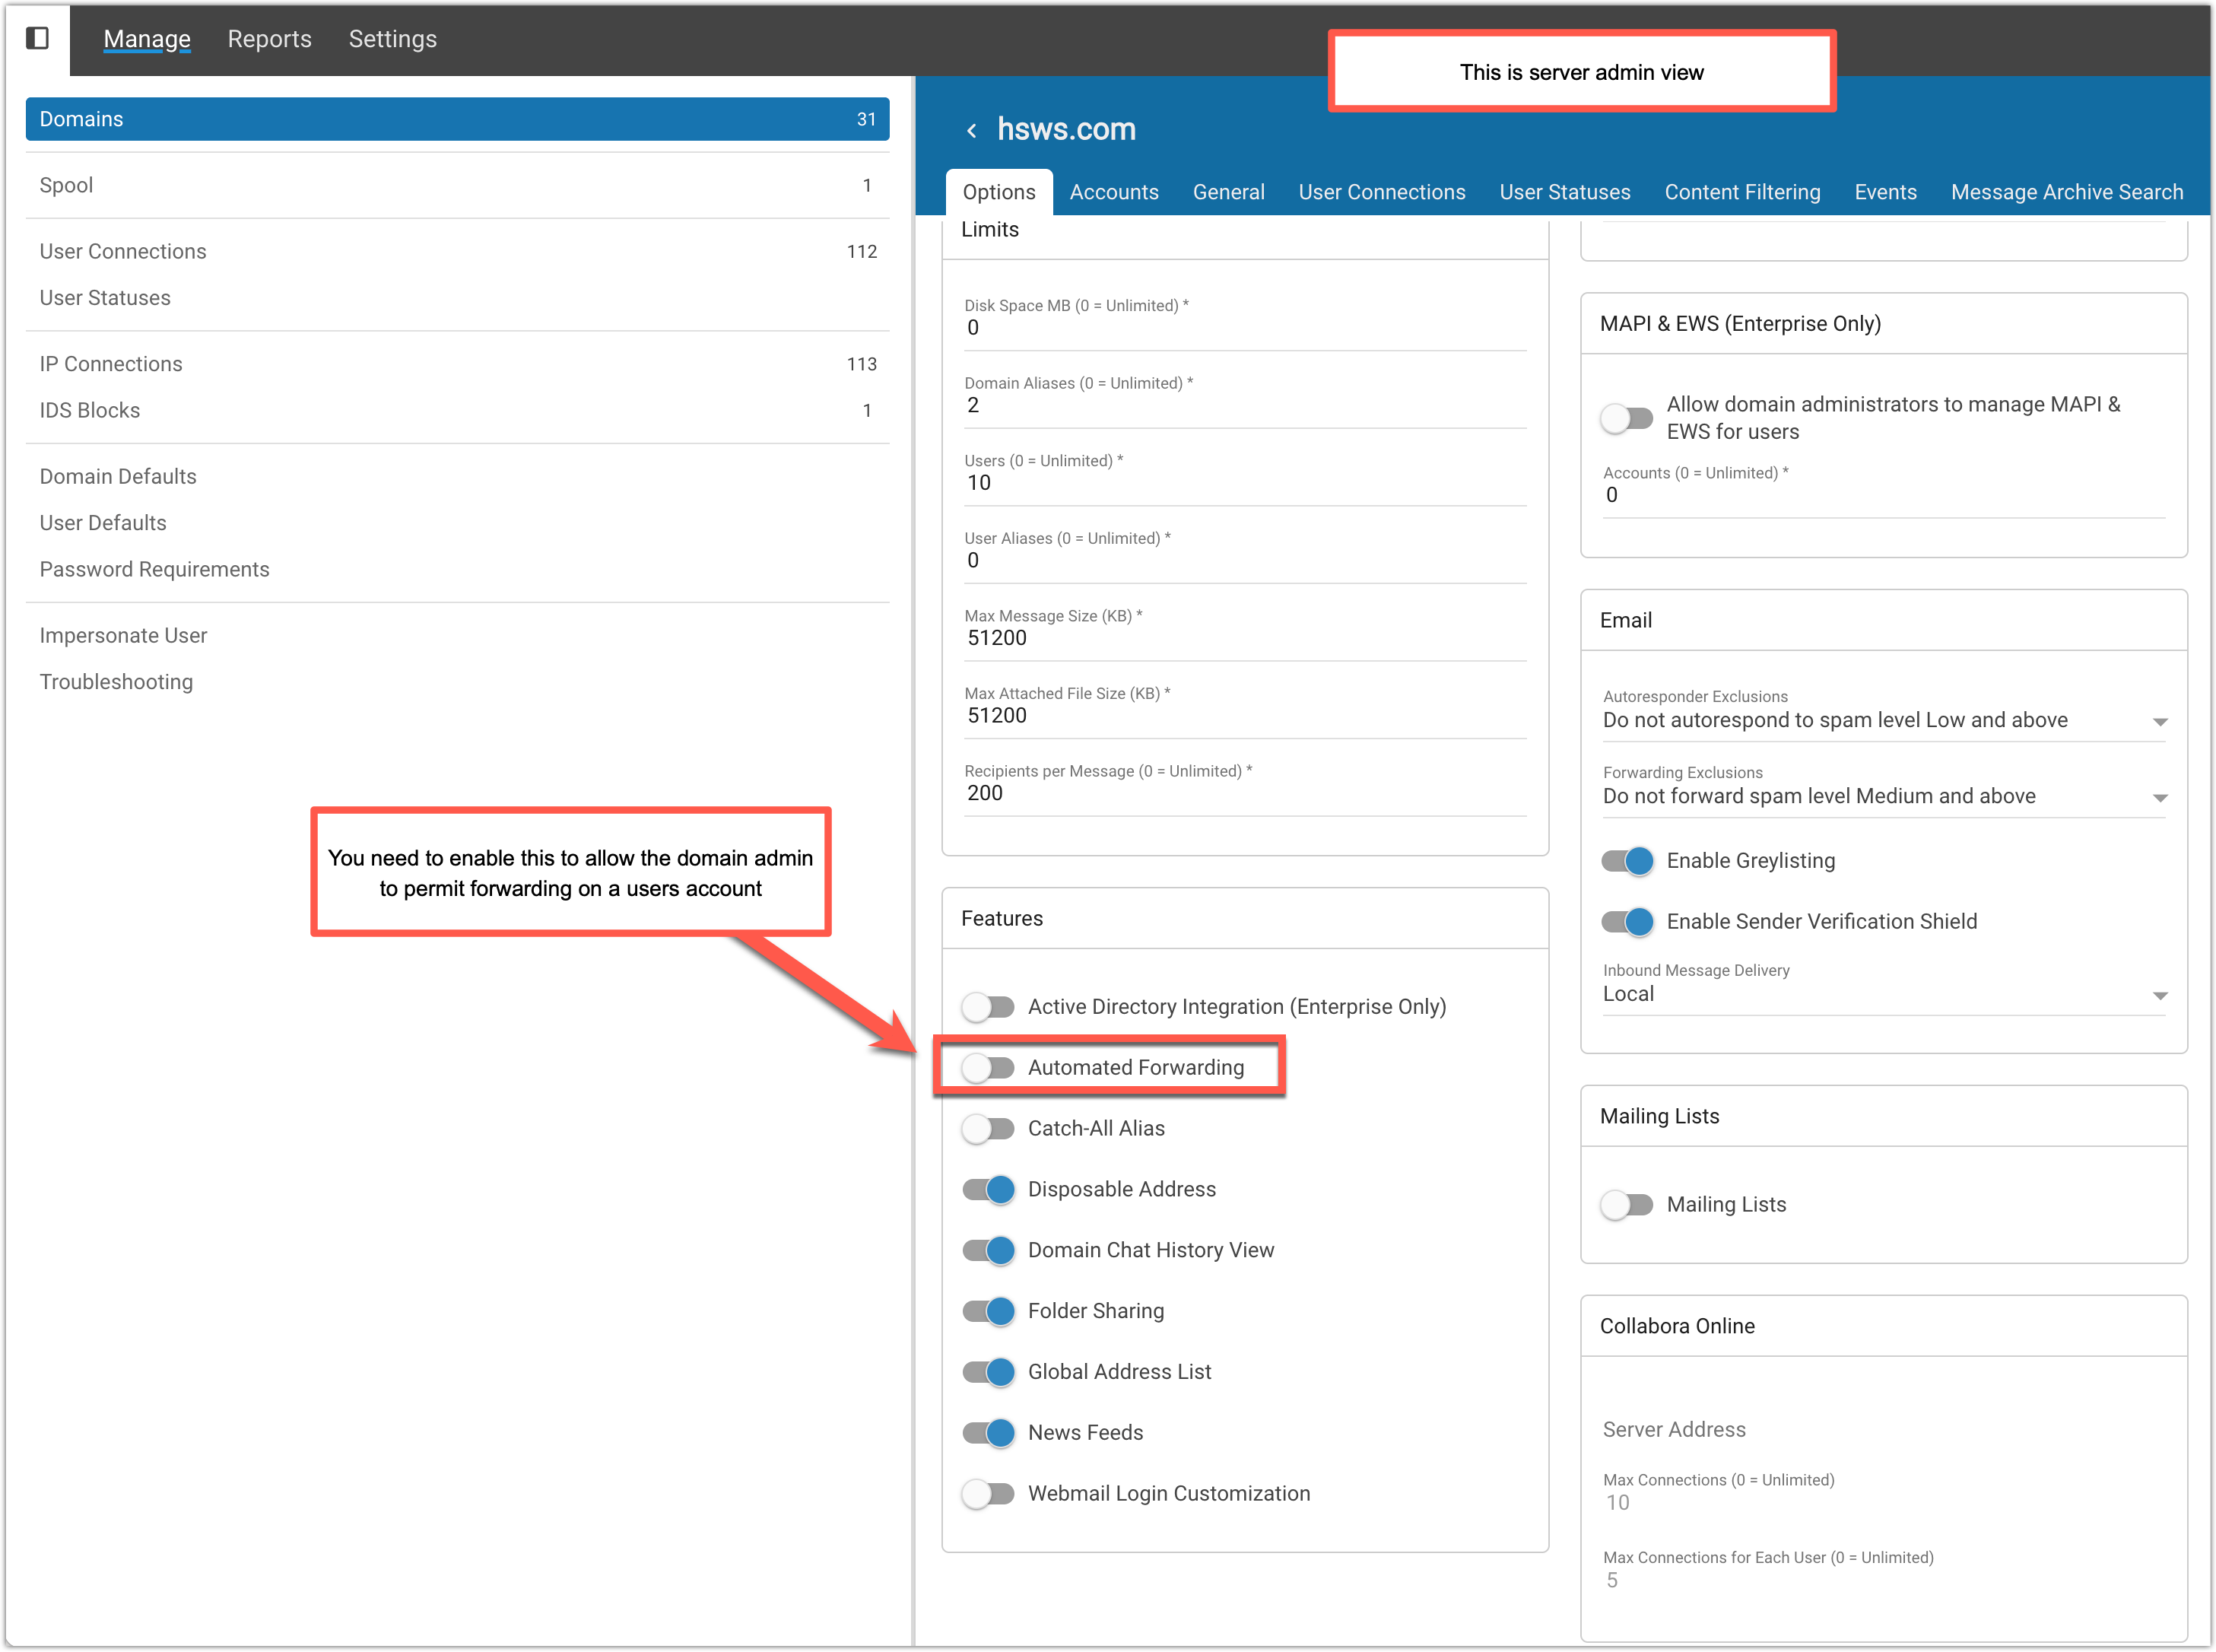Viewport: 2216px width, 1652px height.
Task: Switch to the Accounts tab
Action: [1113, 192]
